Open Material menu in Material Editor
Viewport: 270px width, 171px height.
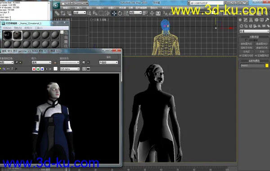point(7,28)
